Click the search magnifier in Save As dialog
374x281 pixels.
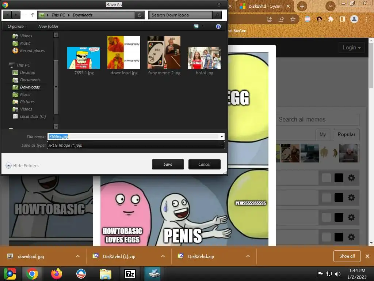point(217,15)
